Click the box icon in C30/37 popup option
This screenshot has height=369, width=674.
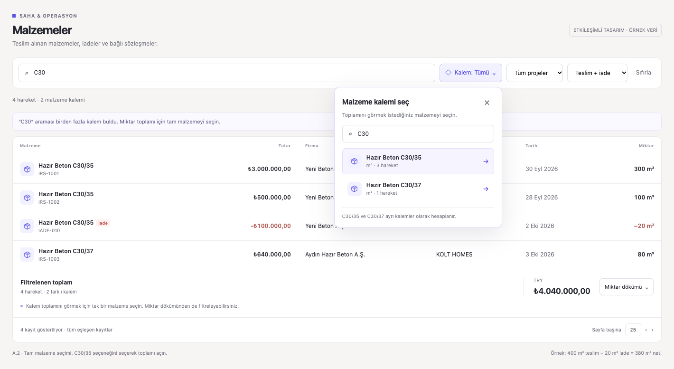(355, 189)
